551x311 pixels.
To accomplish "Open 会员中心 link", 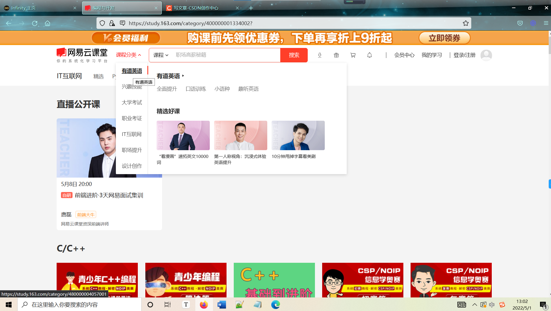I will click(x=404, y=55).
